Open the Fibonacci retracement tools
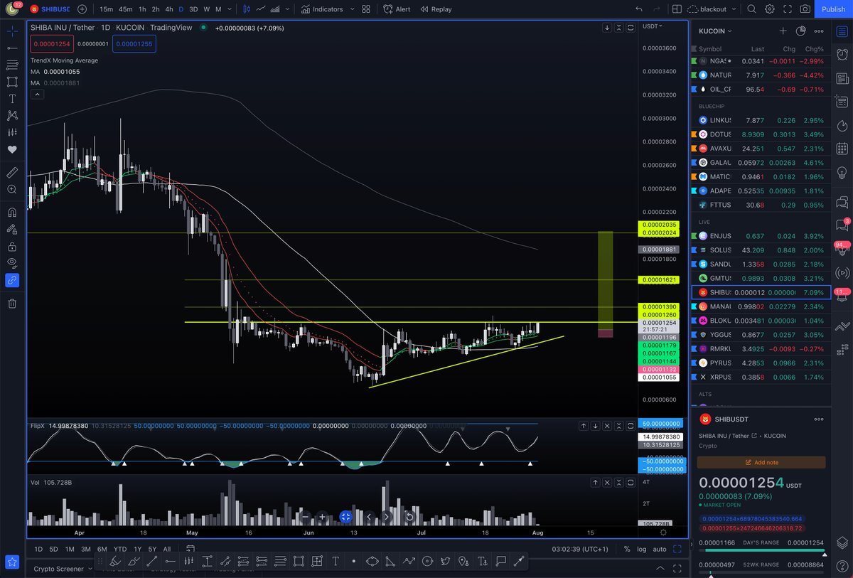 [12, 65]
